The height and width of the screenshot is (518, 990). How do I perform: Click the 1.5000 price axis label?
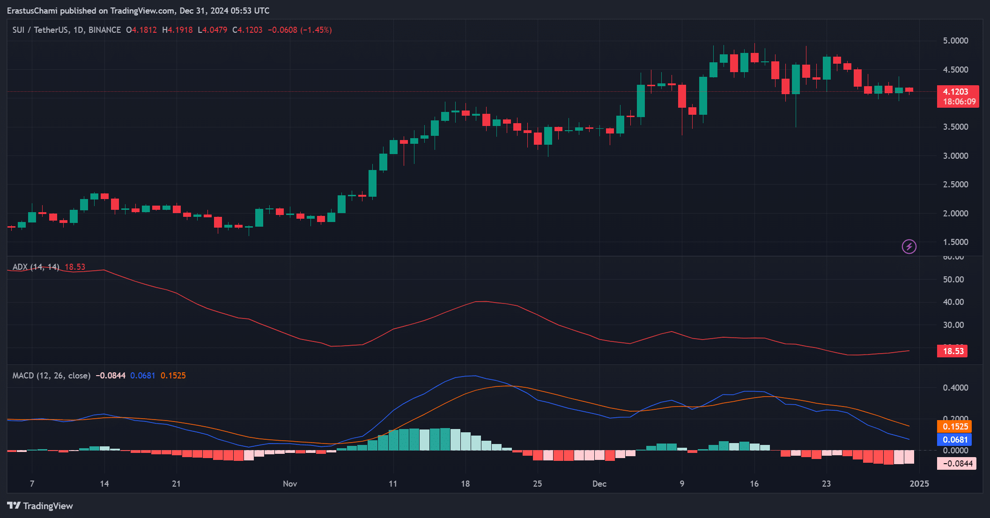pyautogui.click(x=955, y=242)
